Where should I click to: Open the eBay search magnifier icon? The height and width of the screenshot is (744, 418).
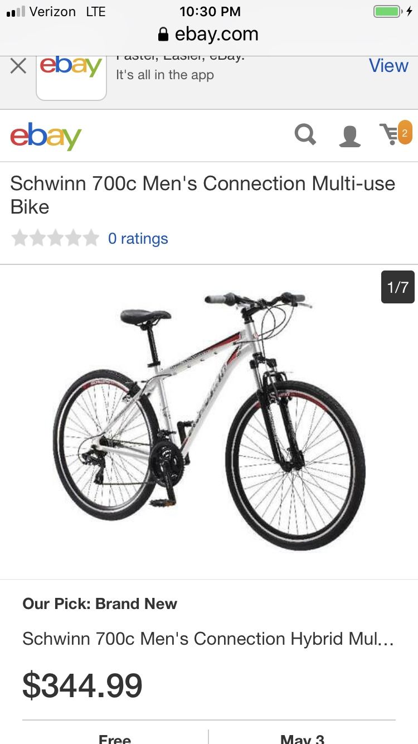[x=305, y=135]
